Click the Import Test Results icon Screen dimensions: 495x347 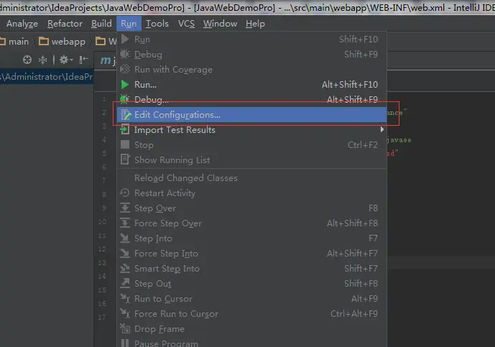125,129
